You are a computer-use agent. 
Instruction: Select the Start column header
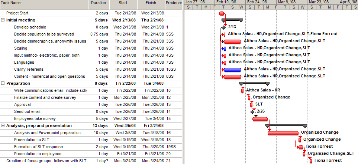click(123, 3)
